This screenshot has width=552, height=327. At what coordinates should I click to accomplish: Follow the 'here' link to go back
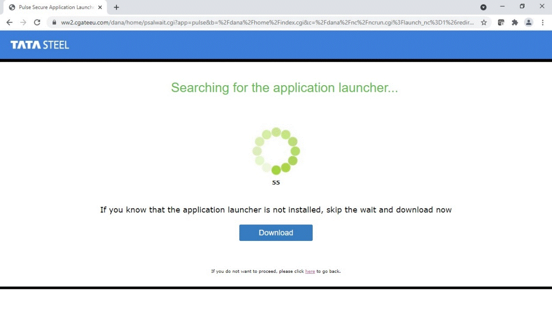click(310, 271)
